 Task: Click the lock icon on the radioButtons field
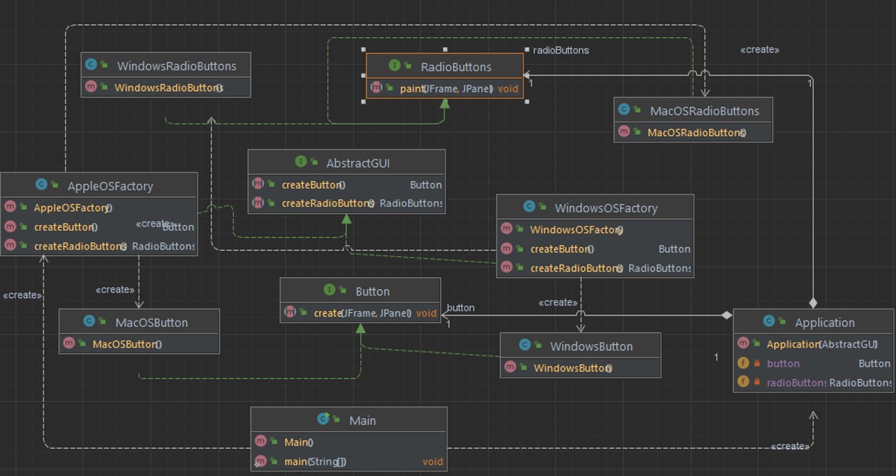click(x=757, y=383)
